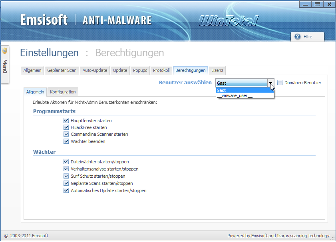Open the top-row Allgemein settings tab
Screen dimensions: 336x242
pos(32,70)
